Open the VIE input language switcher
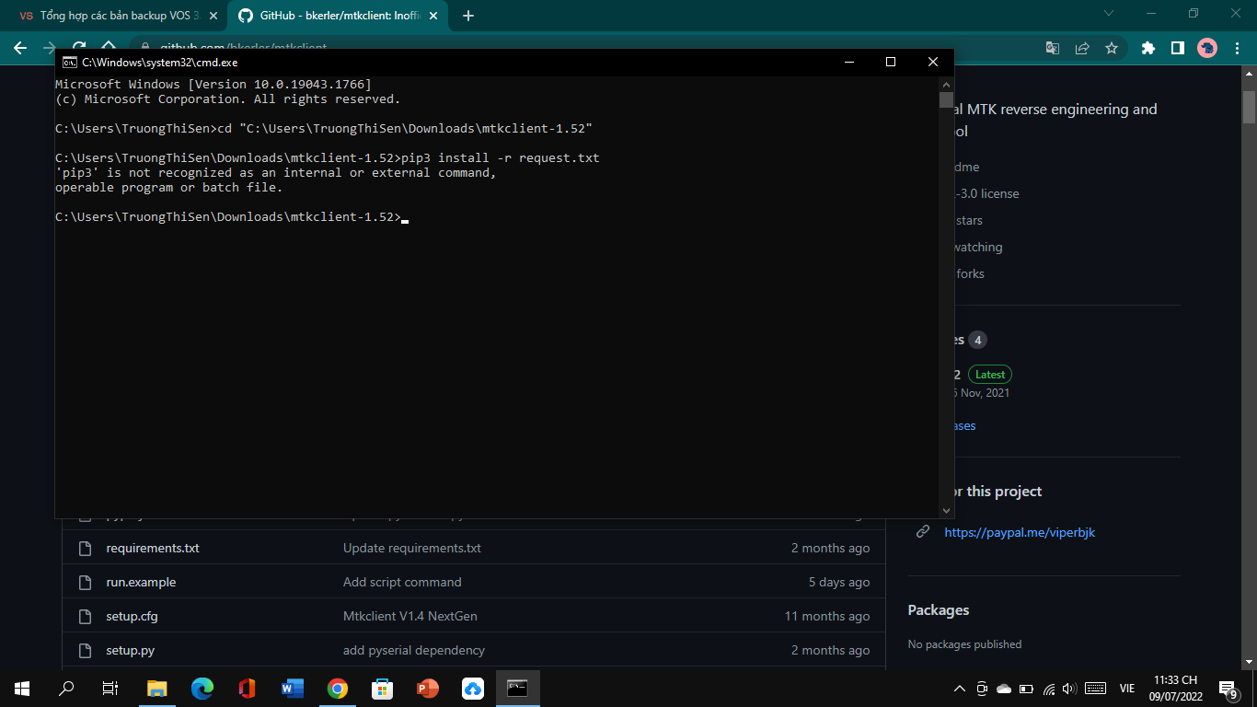The width and height of the screenshot is (1257, 707). (x=1126, y=689)
